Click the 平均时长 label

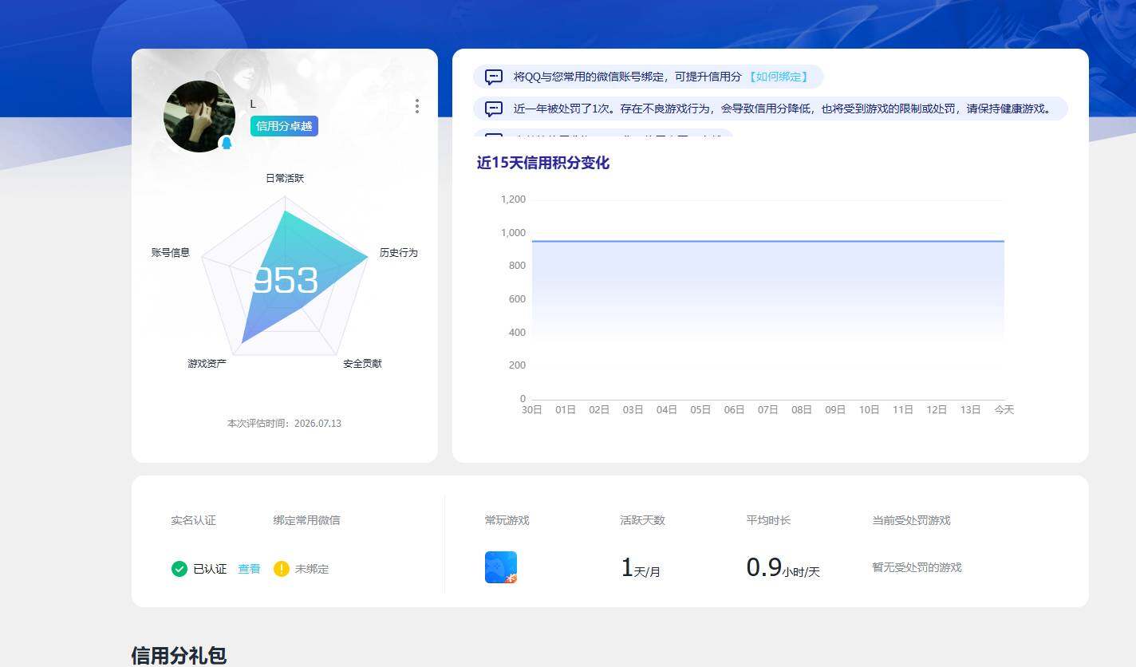pos(768,520)
